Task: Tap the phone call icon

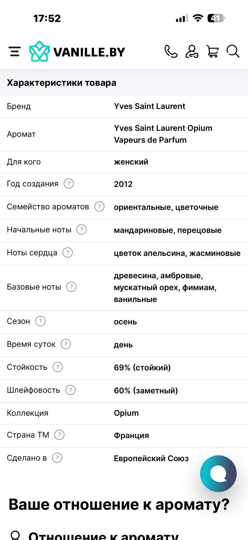Action: (x=170, y=52)
